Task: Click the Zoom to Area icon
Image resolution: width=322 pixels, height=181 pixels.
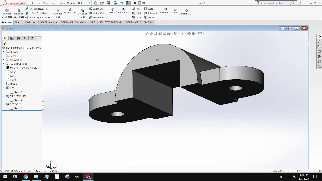Action: [151, 34]
